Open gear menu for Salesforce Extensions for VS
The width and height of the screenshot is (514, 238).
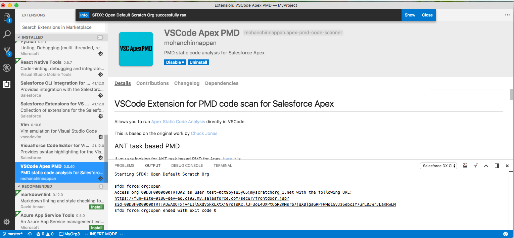click(x=100, y=116)
